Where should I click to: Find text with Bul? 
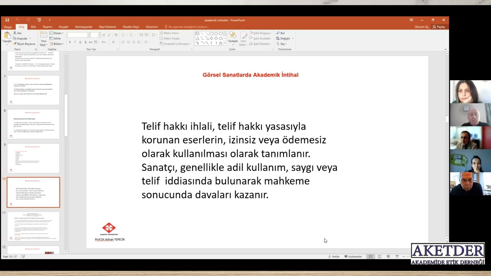coord(280,33)
